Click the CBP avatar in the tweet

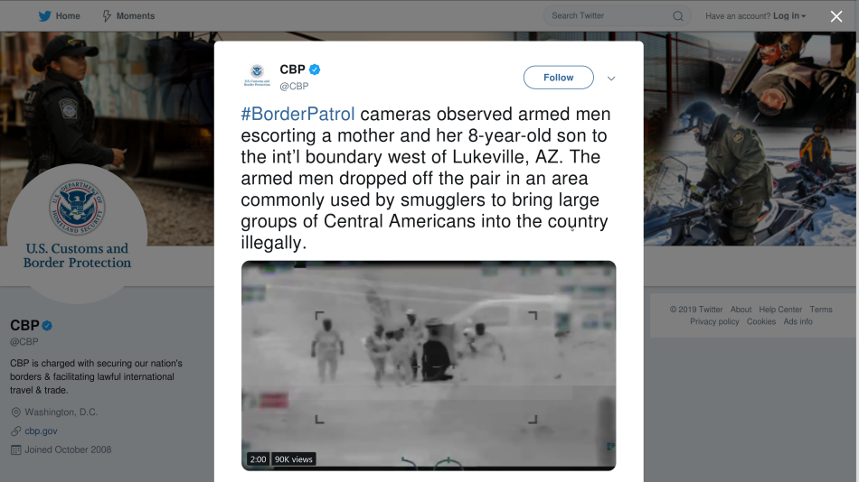[257, 76]
